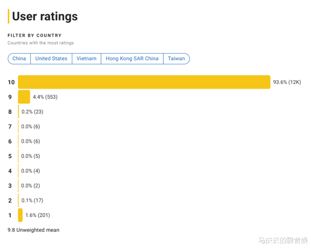Choose Hong Kong SAR China filter
This screenshot has width=311, height=248.
coord(132,59)
